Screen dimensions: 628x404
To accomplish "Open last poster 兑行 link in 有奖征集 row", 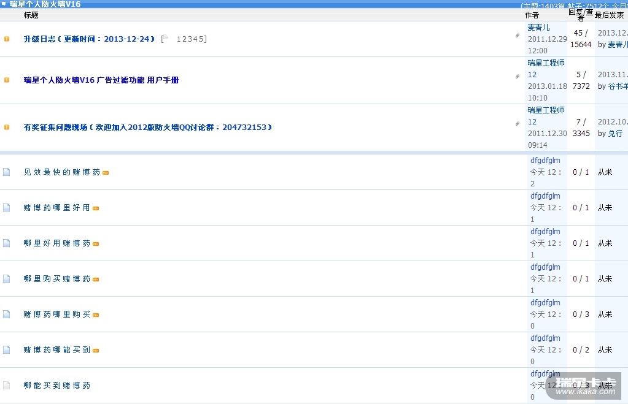I will click(615, 134).
